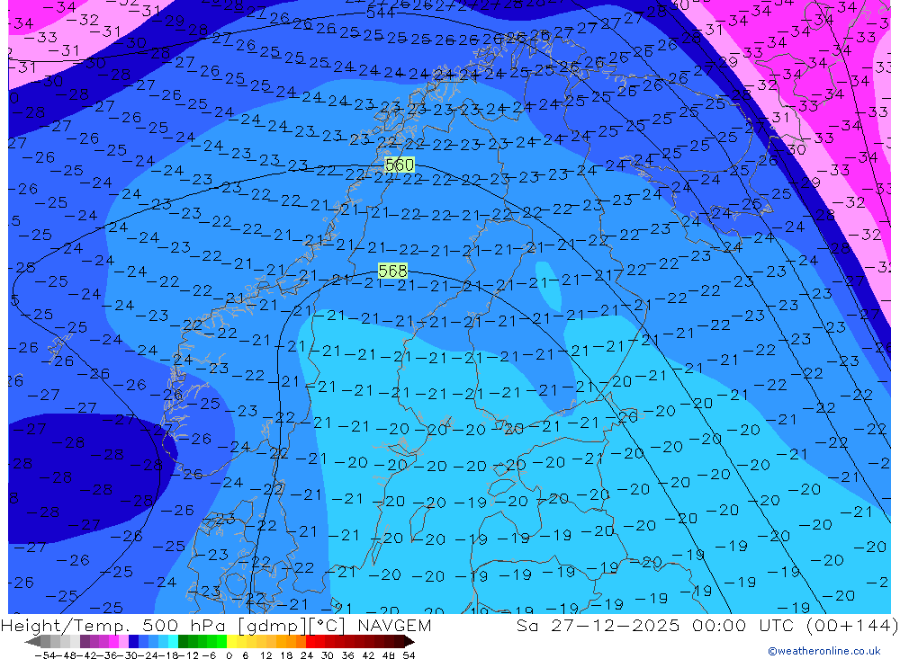Click the 568 geopotential contour label

pos(392,271)
